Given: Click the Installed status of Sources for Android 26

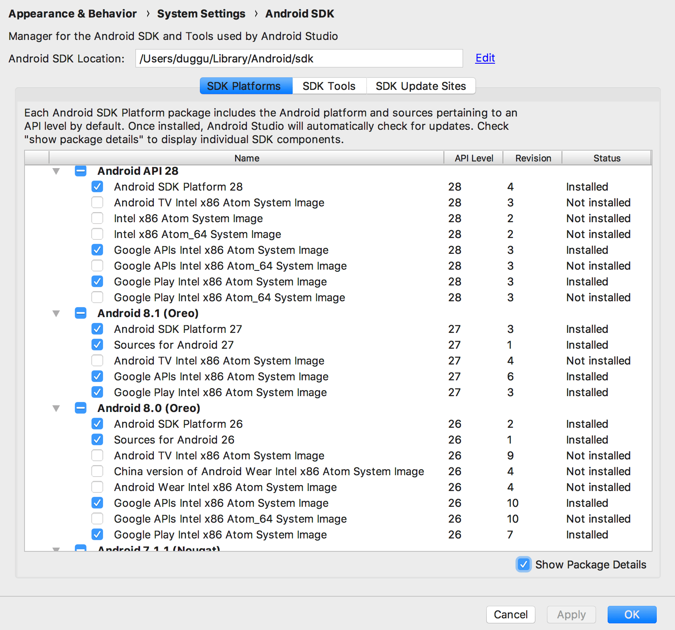Looking at the screenshot, I should click(587, 440).
